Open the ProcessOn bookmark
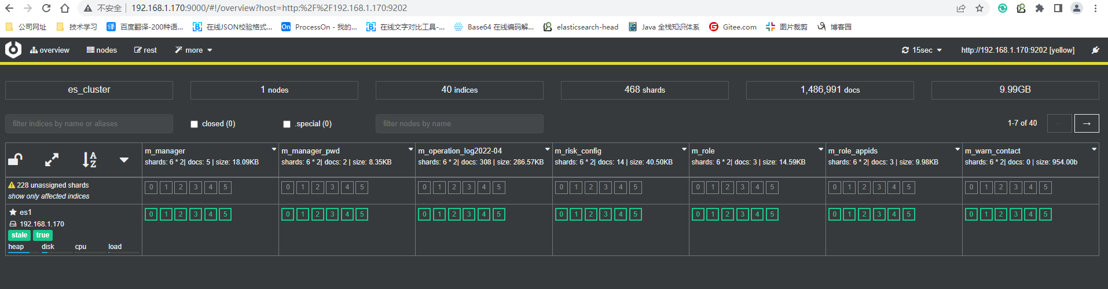 319,27
